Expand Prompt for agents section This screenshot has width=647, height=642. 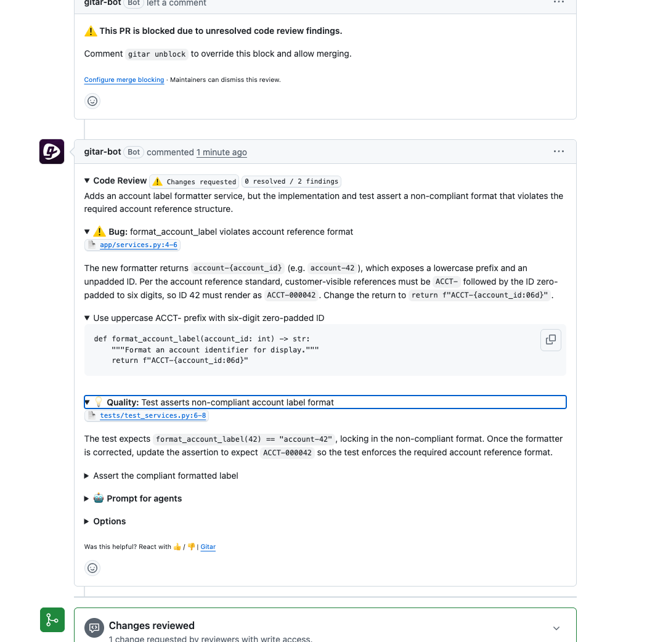(x=133, y=498)
